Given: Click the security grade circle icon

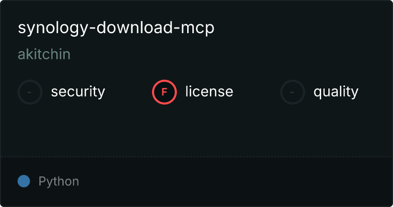Looking at the screenshot, I should [x=30, y=92].
